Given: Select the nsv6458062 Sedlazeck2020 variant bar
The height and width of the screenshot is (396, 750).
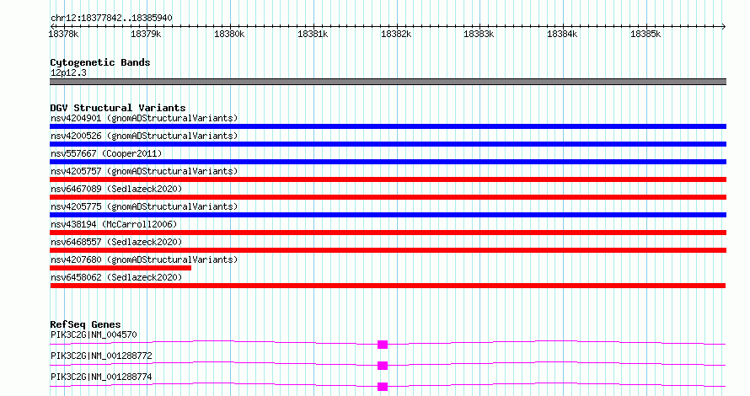Looking at the screenshot, I should (388, 286).
